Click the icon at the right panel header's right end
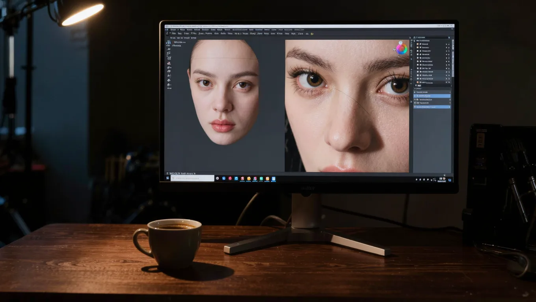 [x=449, y=37]
